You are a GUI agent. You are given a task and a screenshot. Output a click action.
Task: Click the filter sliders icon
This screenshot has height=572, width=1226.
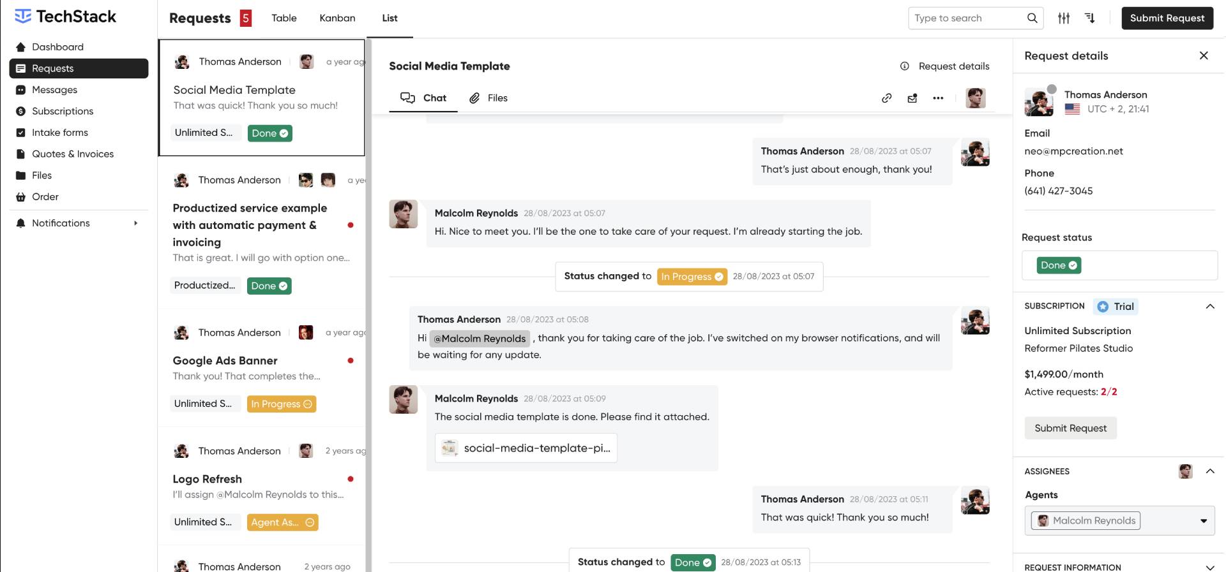coord(1064,18)
